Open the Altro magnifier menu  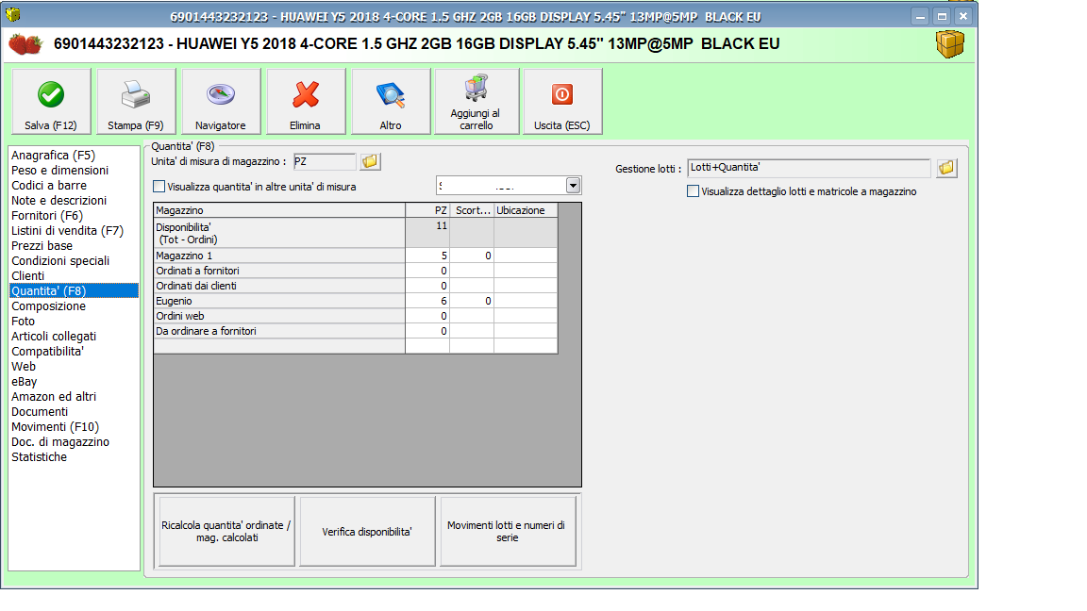(x=391, y=101)
